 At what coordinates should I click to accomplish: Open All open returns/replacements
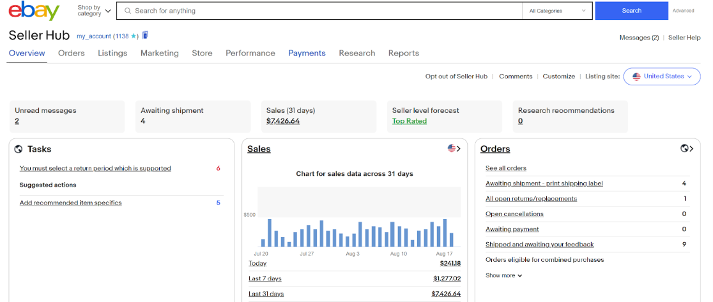tap(531, 199)
